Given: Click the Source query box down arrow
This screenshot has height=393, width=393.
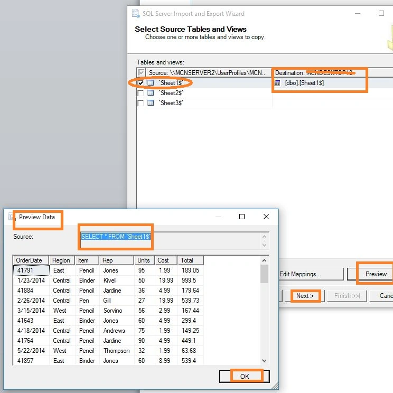Looking at the screenshot, I should [x=264, y=245].
